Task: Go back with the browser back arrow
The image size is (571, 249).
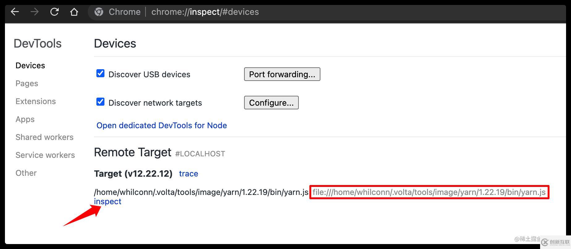Action: pos(15,12)
